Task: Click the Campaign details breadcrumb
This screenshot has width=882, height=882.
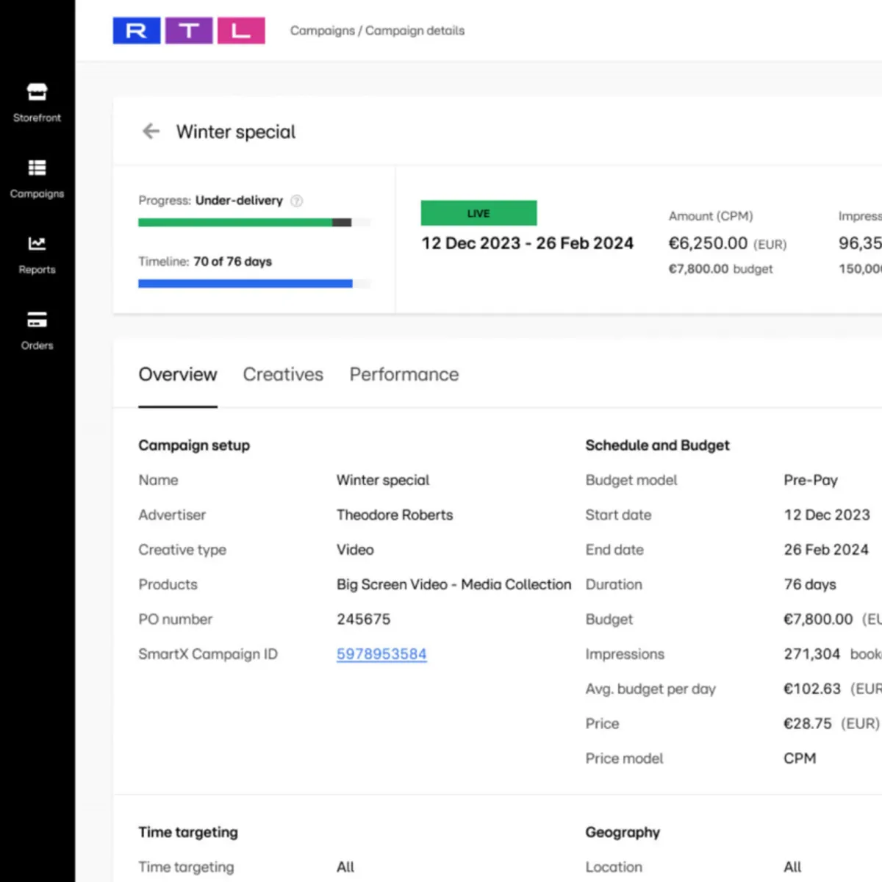Action: click(x=415, y=30)
